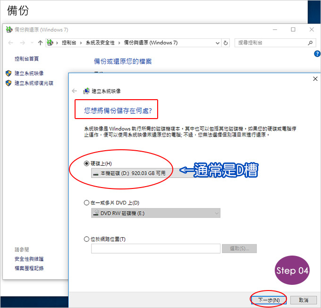Click the forward arrow in the Control Panel window
The width and height of the screenshot is (321, 308).
[x=23, y=43]
